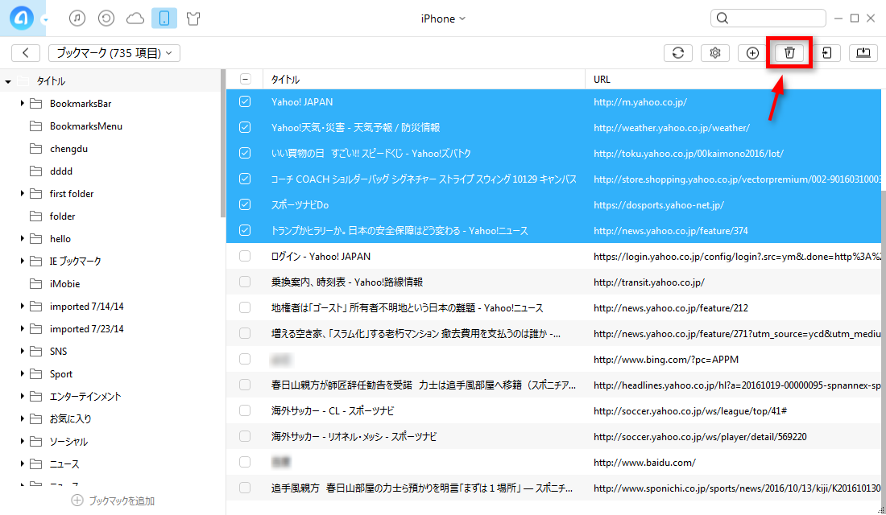Check the 春日山親方が師匠辞任勧告 bookmark
This screenshot has width=886, height=515.
245,385
